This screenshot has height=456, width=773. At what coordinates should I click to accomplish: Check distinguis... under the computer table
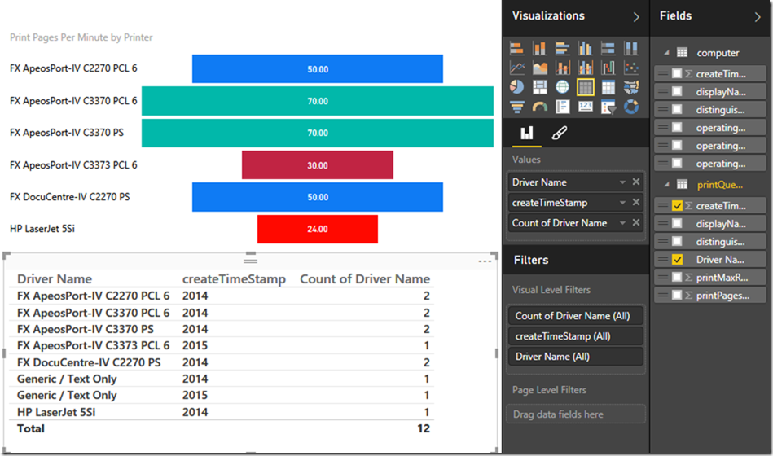[677, 109]
